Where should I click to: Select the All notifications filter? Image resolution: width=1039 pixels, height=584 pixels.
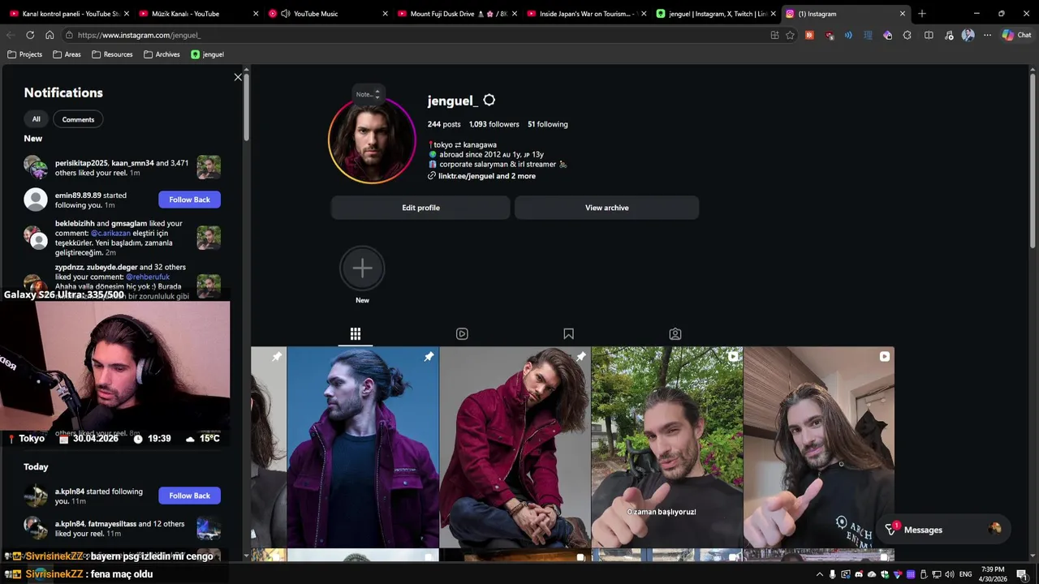36,119
